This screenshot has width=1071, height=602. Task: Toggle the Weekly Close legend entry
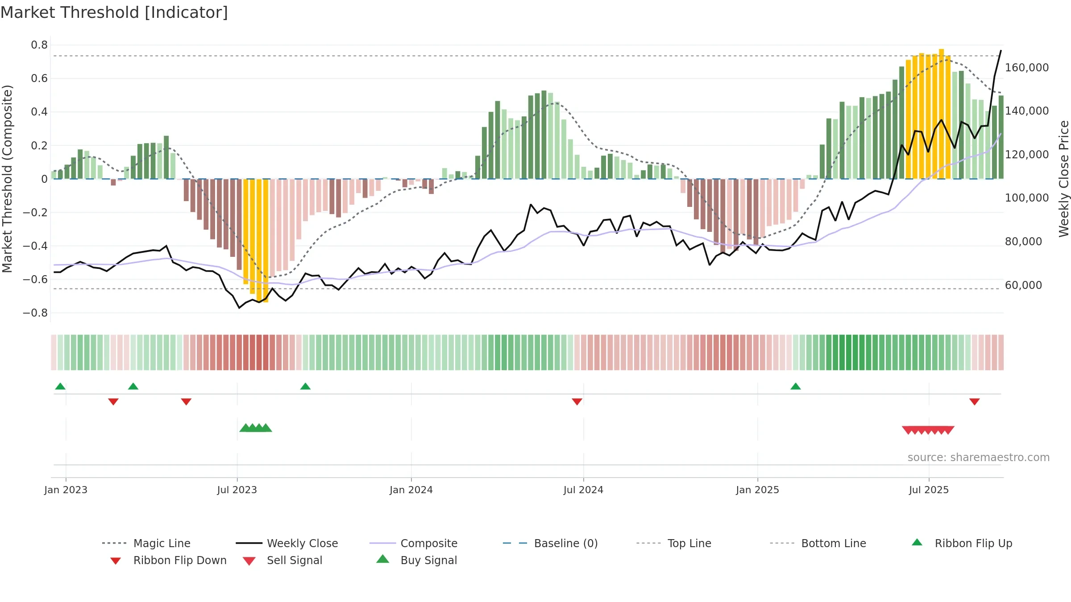click(287, 543)
